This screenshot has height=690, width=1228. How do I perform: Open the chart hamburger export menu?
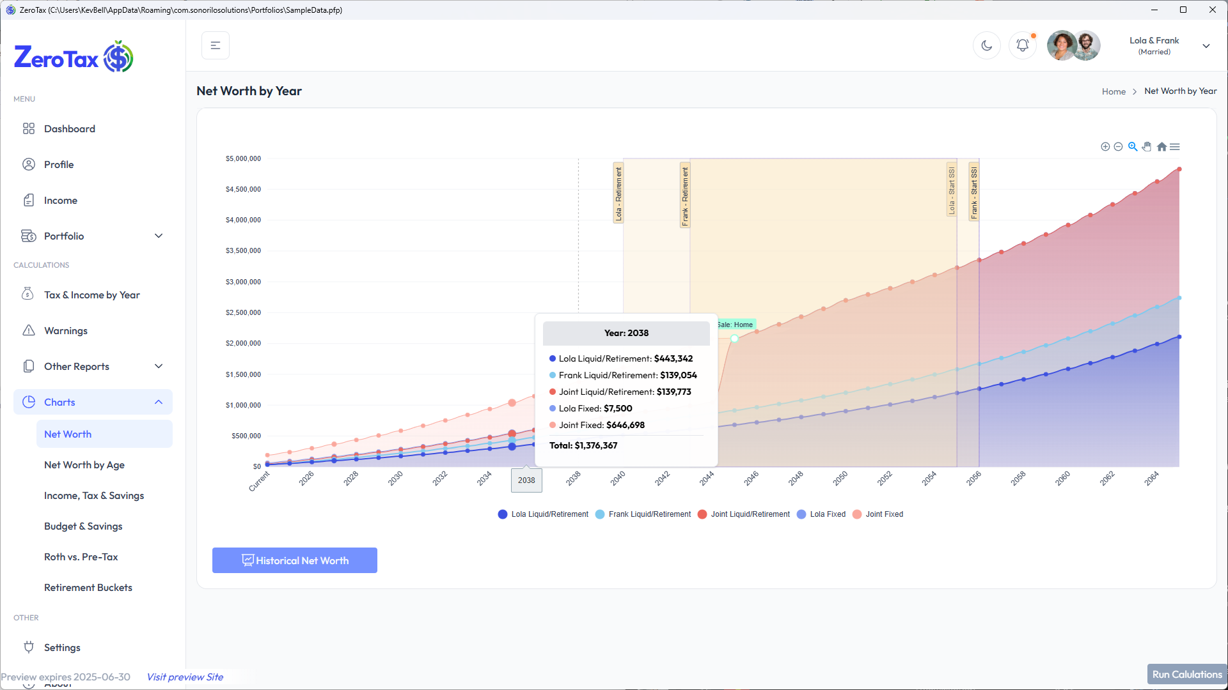pos(1175,147)
